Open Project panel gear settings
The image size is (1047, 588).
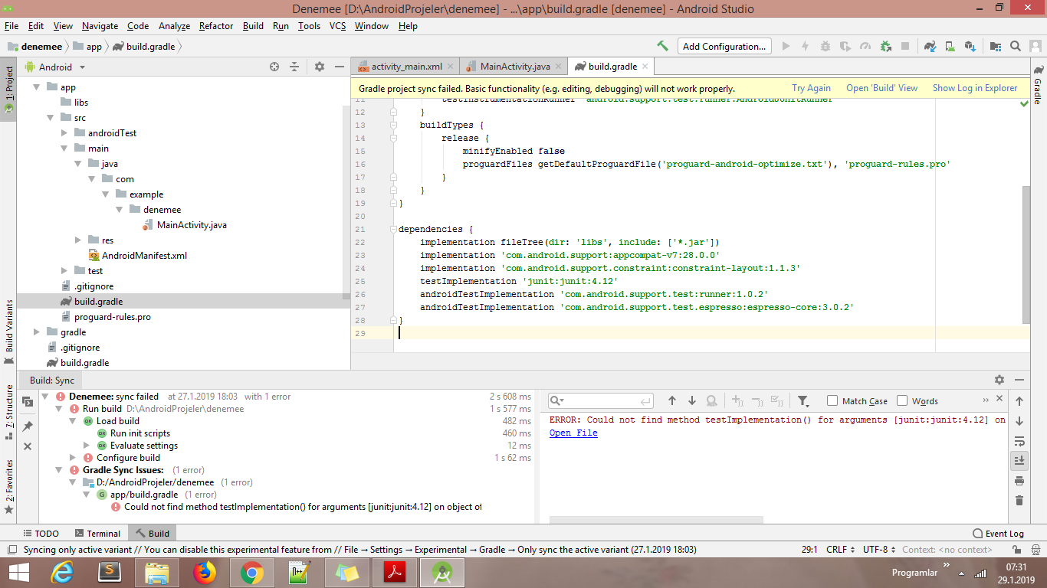(x=320, y=67)
